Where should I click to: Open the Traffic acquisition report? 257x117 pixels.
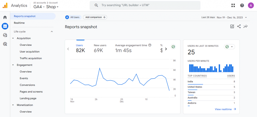[x=31, y=58]
